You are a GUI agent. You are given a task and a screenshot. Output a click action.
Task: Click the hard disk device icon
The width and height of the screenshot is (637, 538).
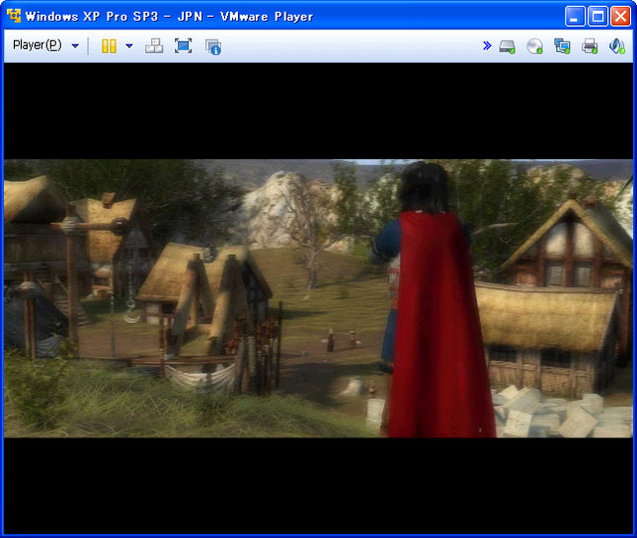point(508,47)
